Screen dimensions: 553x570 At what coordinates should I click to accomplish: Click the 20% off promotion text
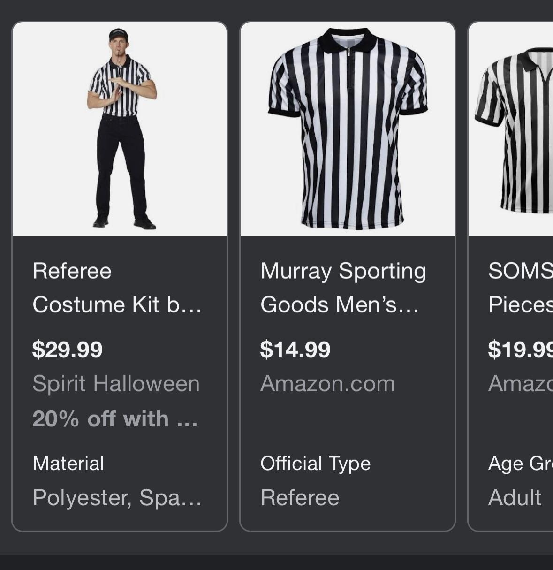(115, 418)
